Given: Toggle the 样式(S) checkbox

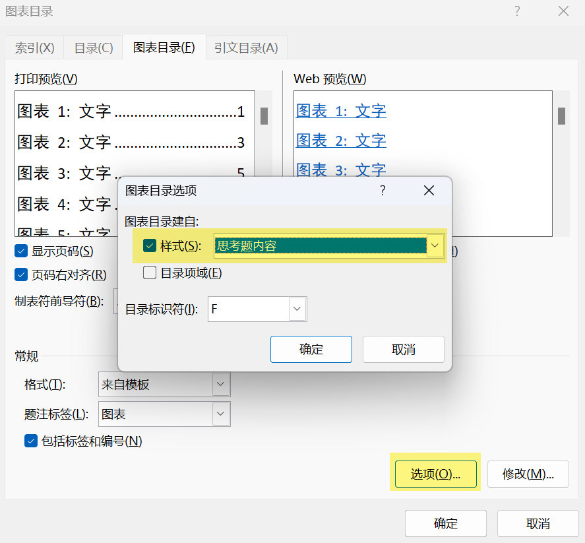Looking at the screenshot, I should coord(150,245).
